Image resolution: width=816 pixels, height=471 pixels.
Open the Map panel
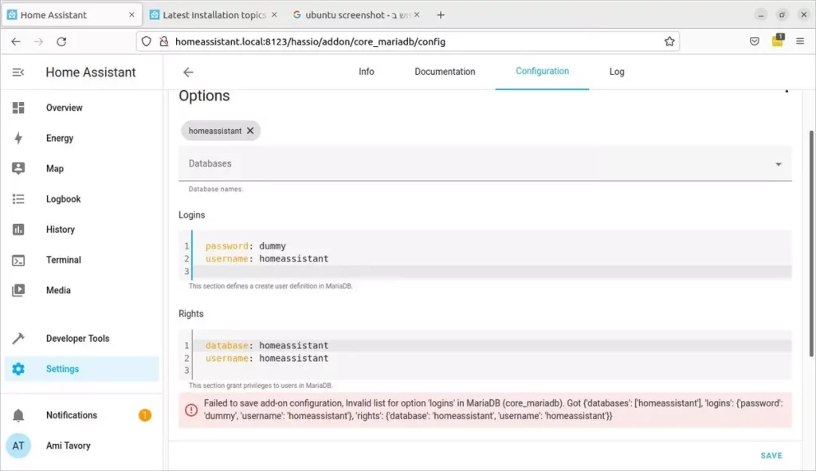[x=82, y=169]
